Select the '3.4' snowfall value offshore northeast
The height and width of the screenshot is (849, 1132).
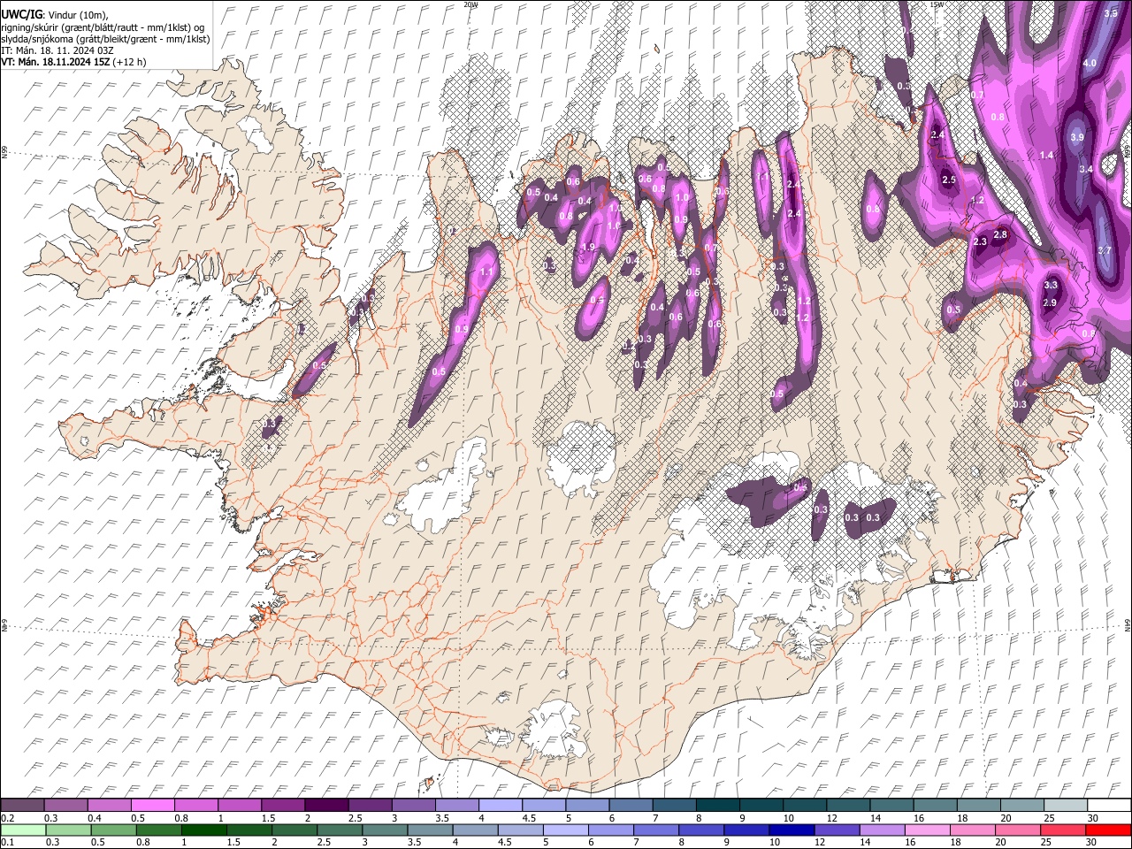coord(1086,169)
